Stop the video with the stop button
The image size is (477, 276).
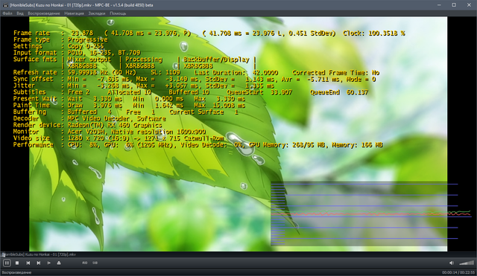pyautogui.click(x=17, y=263)
